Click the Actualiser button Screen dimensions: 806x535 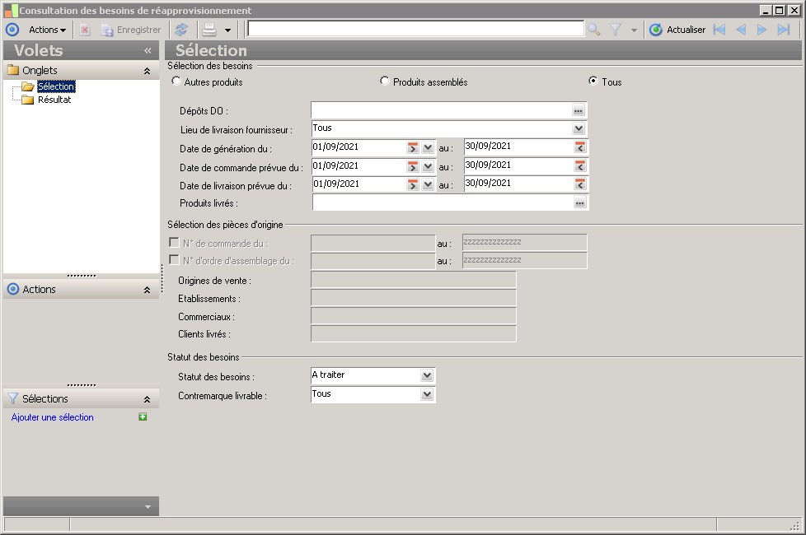click(x=677, y=30)
